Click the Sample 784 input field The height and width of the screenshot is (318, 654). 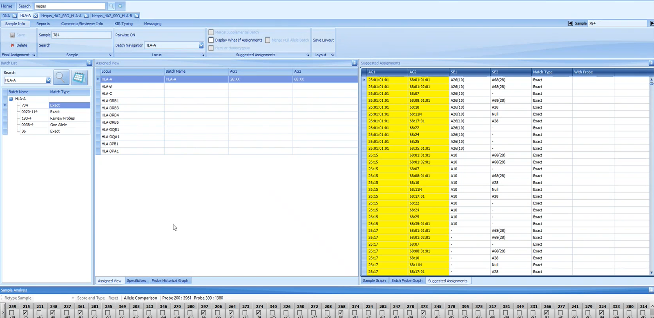click(x=81, y=35)
